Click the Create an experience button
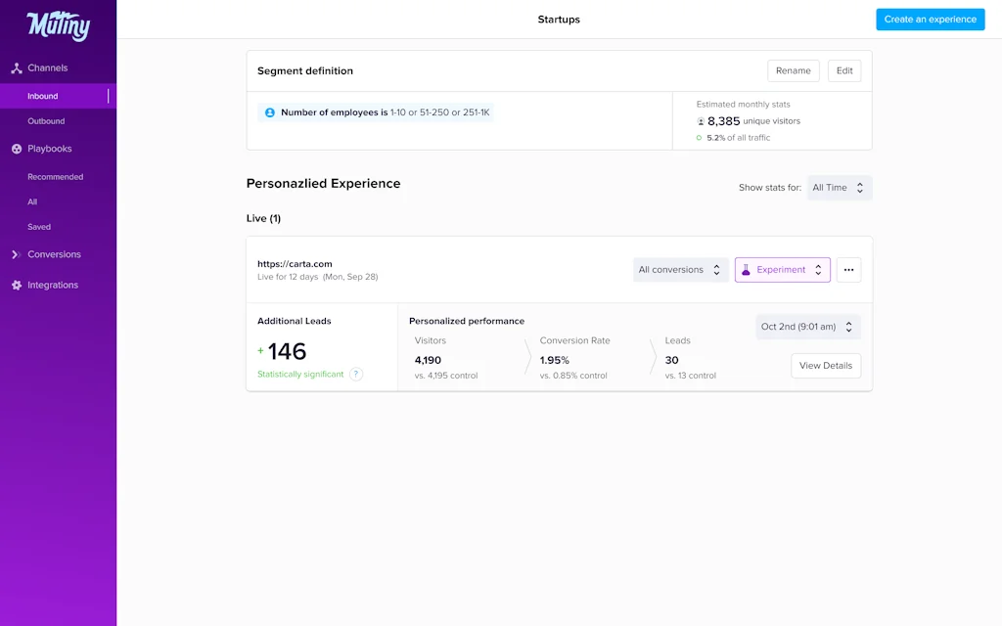The image size is (1002, 626). (930, 20)
